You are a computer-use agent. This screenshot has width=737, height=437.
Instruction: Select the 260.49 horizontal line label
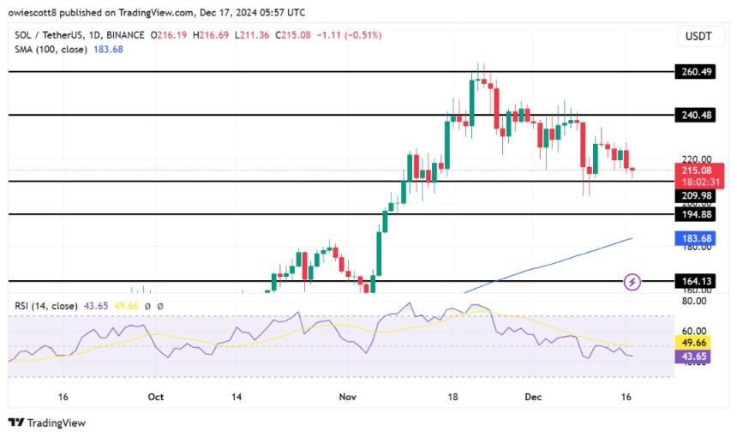(695, 72)
